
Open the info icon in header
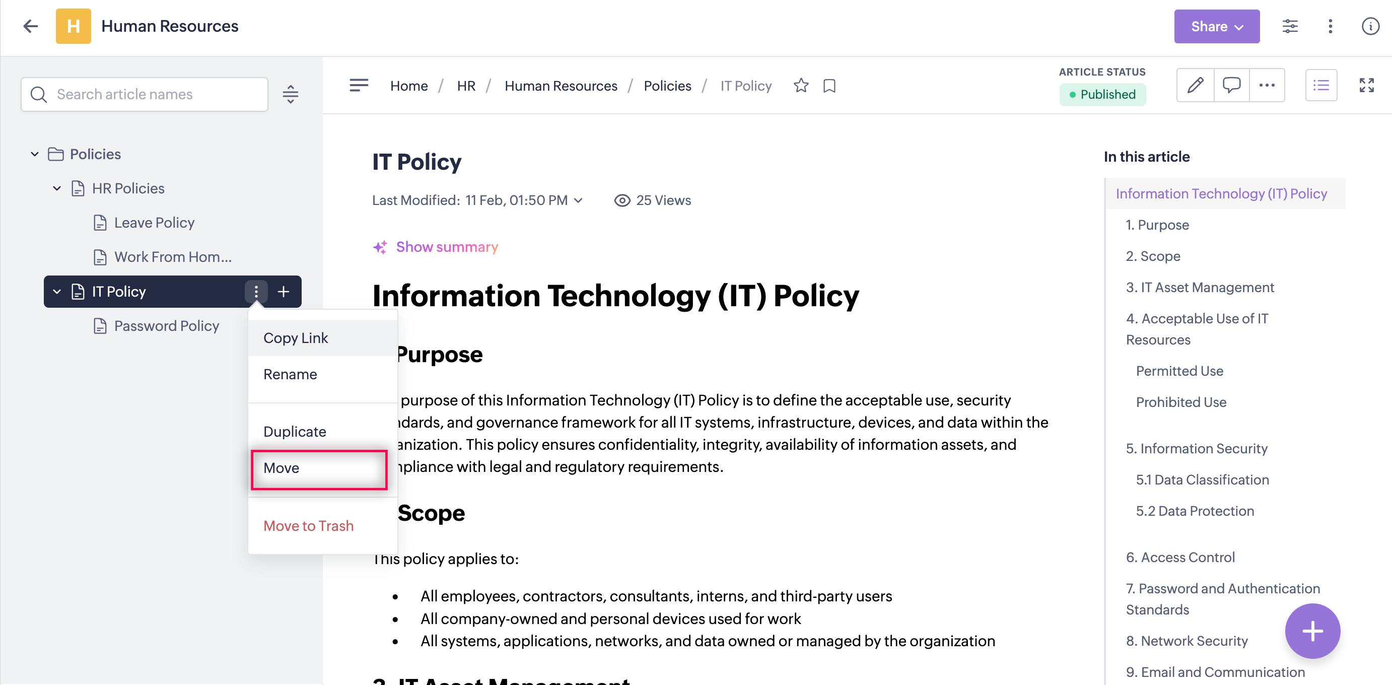coord(1370,26)
